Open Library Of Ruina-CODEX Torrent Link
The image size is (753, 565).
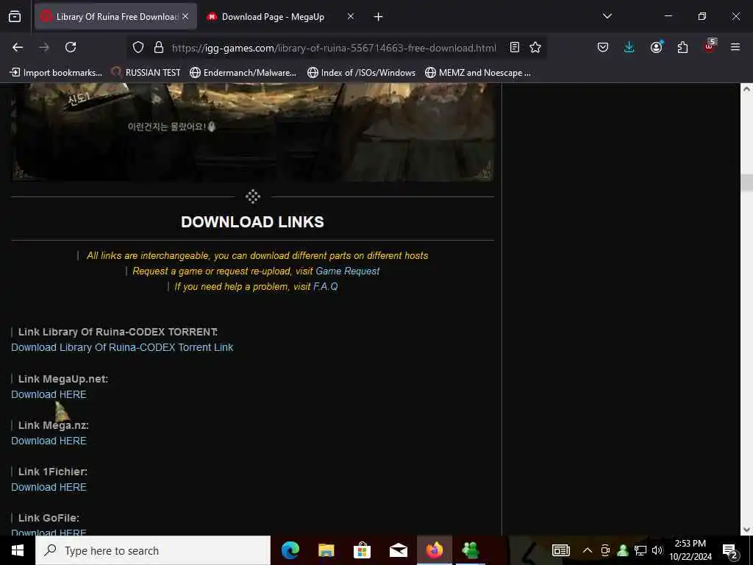[x=122, y=347]
